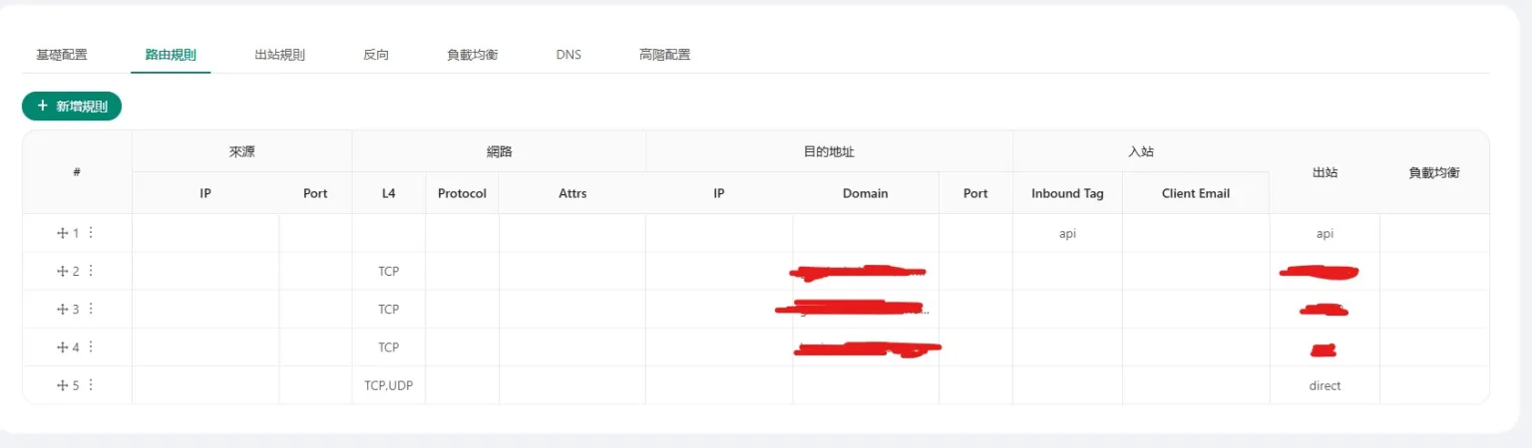Click the drag handle icon for rule 1
The image size is (1532, 448).
(x=62, y=233)
